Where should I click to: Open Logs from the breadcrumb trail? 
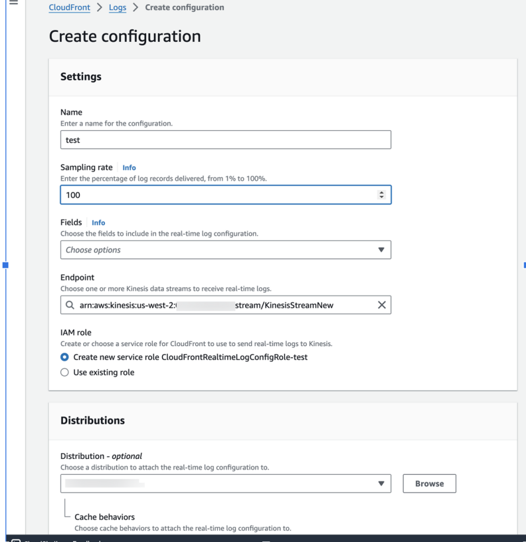click(x=117, y=8)
